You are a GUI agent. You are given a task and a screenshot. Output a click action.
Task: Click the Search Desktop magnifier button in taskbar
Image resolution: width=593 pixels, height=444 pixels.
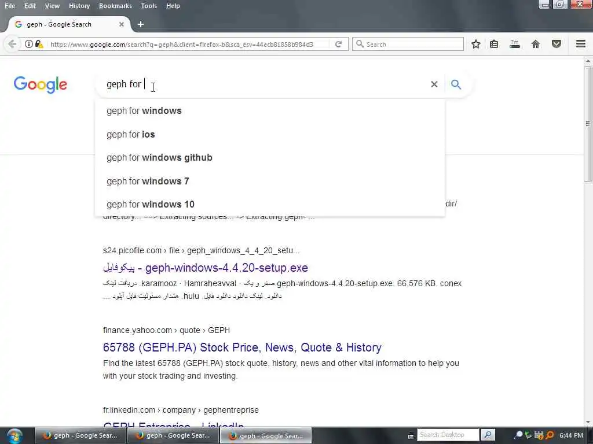pyautogui.click(x=488, y=435)
